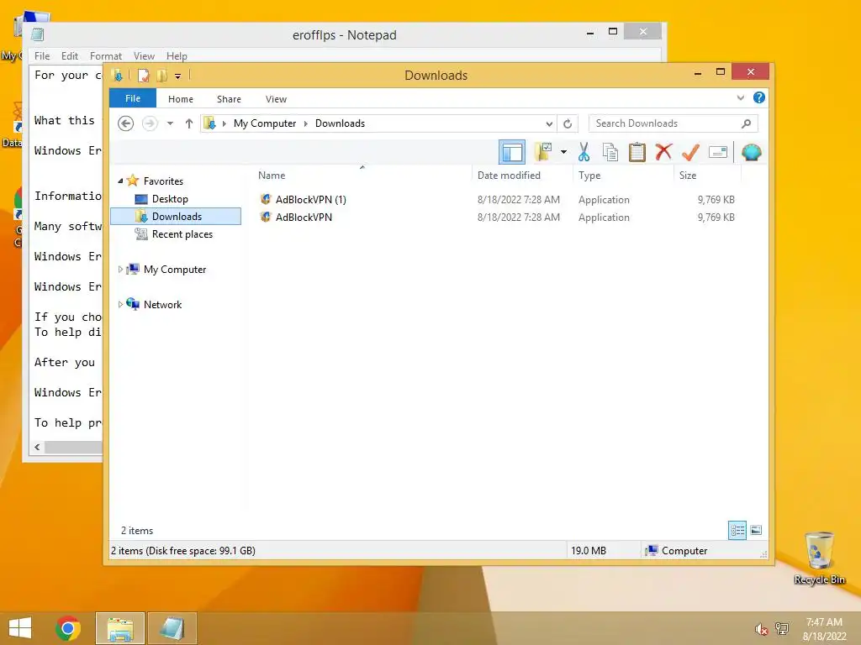Viewport: 861px width, 645px height.
Task: Expand the Network tree node
Action: [x=120, y=304]
